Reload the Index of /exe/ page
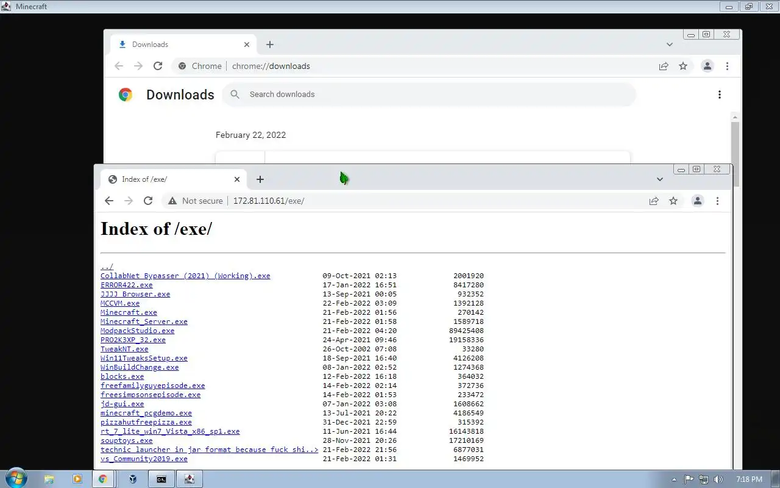The width and height of the screenshot is (780, 488). [x=147, y=201]
